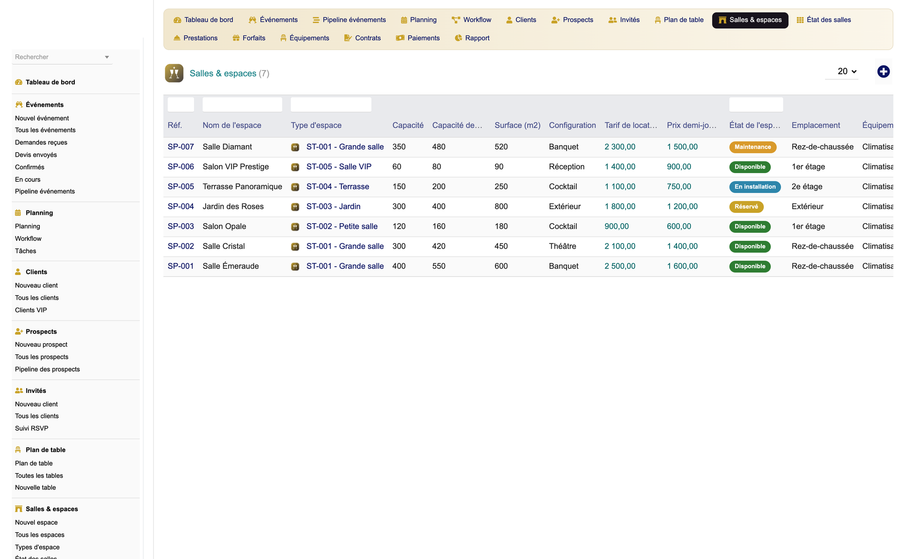The width and height of the screenshot is (903, 559).
Task: Open record SP-004
Action: click(x=181, y=207)
